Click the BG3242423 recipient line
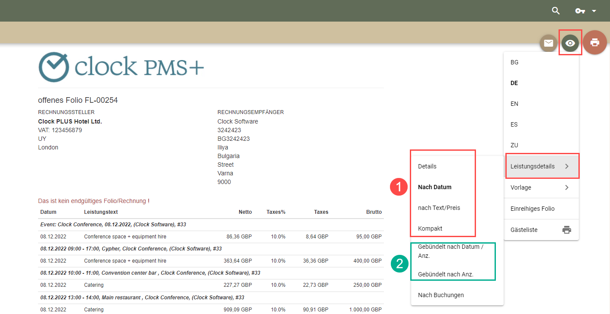 pos(233,139)
